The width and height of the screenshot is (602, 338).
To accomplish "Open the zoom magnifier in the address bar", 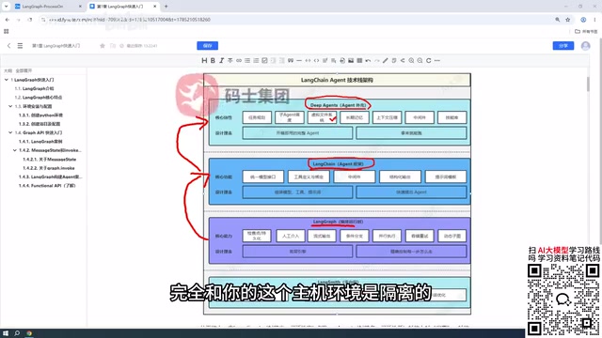I will pyautogui.click(x=558, y=20).
